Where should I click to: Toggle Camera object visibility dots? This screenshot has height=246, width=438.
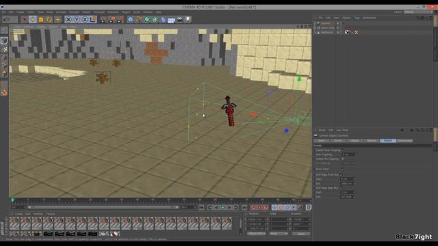click(341, 23)
